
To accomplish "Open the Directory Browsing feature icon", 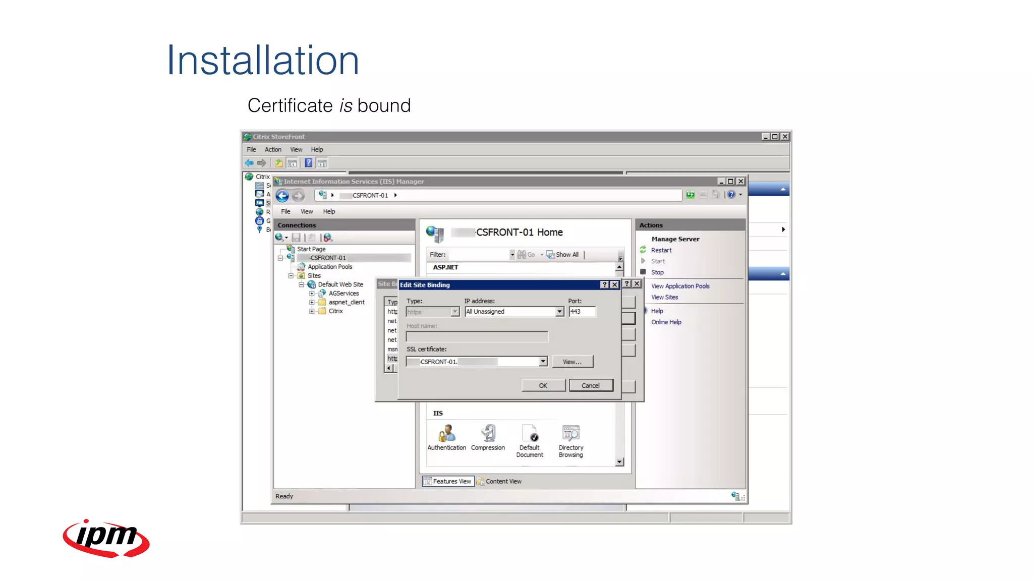I will tap(571, 433).
